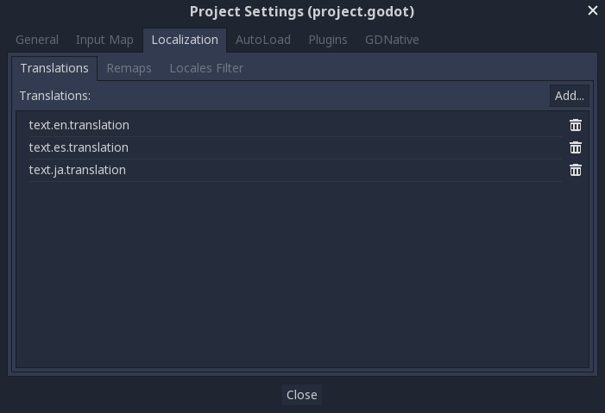The width and height of the screenshot is (605, 413).
Task: Click trash icon beside text.ja.translation
Action: pos(576,170)
